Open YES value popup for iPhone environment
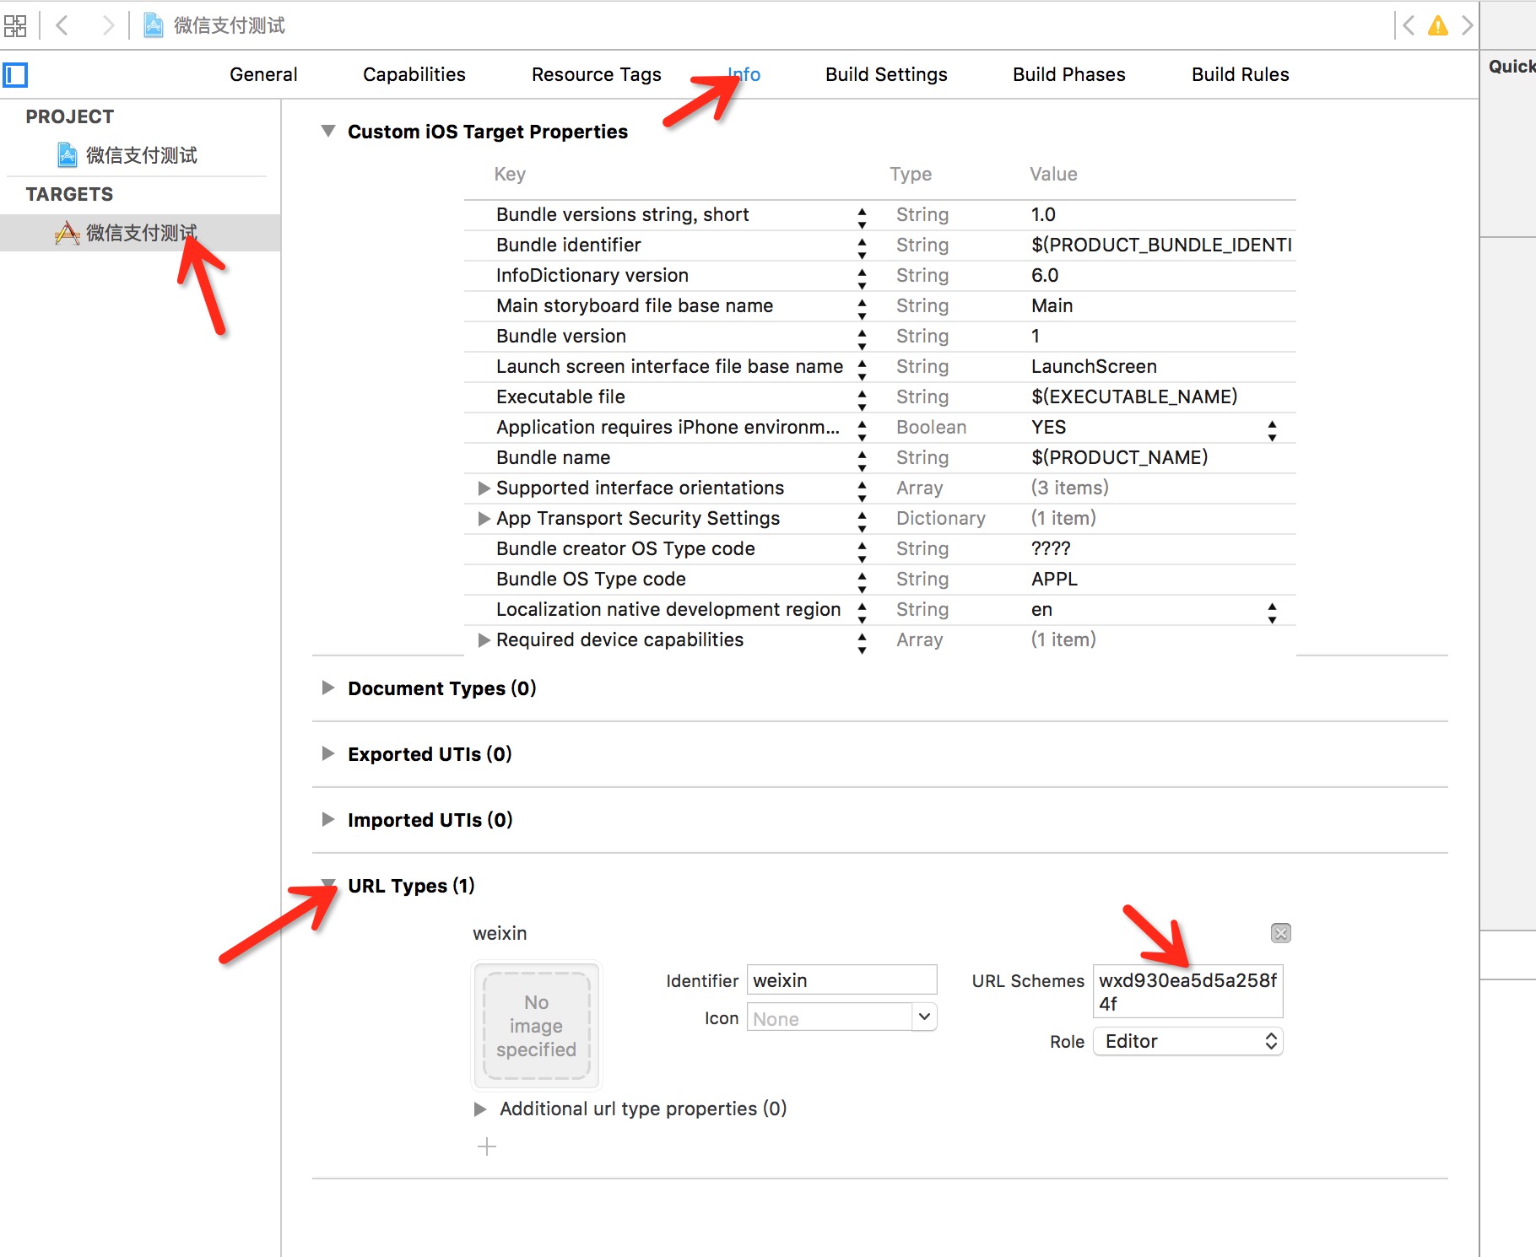The height and width of the screenshot is (1257, 1536). (x=1272, y=430)
